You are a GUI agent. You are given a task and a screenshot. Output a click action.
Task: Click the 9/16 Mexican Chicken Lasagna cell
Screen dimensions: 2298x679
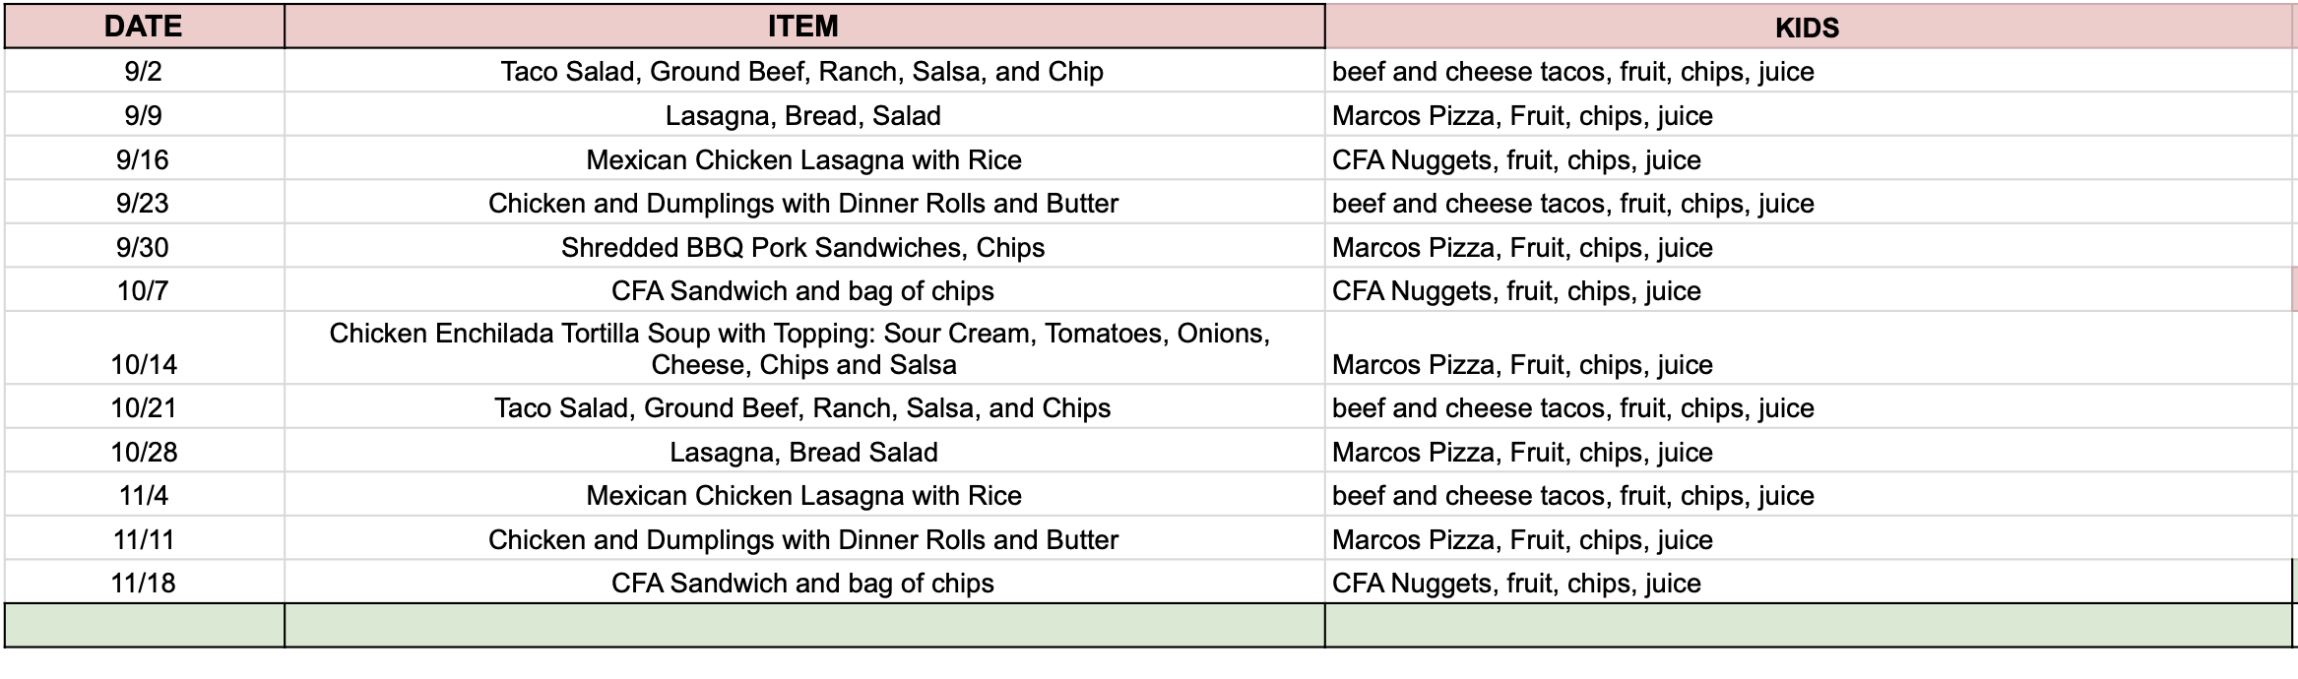[x=804, y=158]
